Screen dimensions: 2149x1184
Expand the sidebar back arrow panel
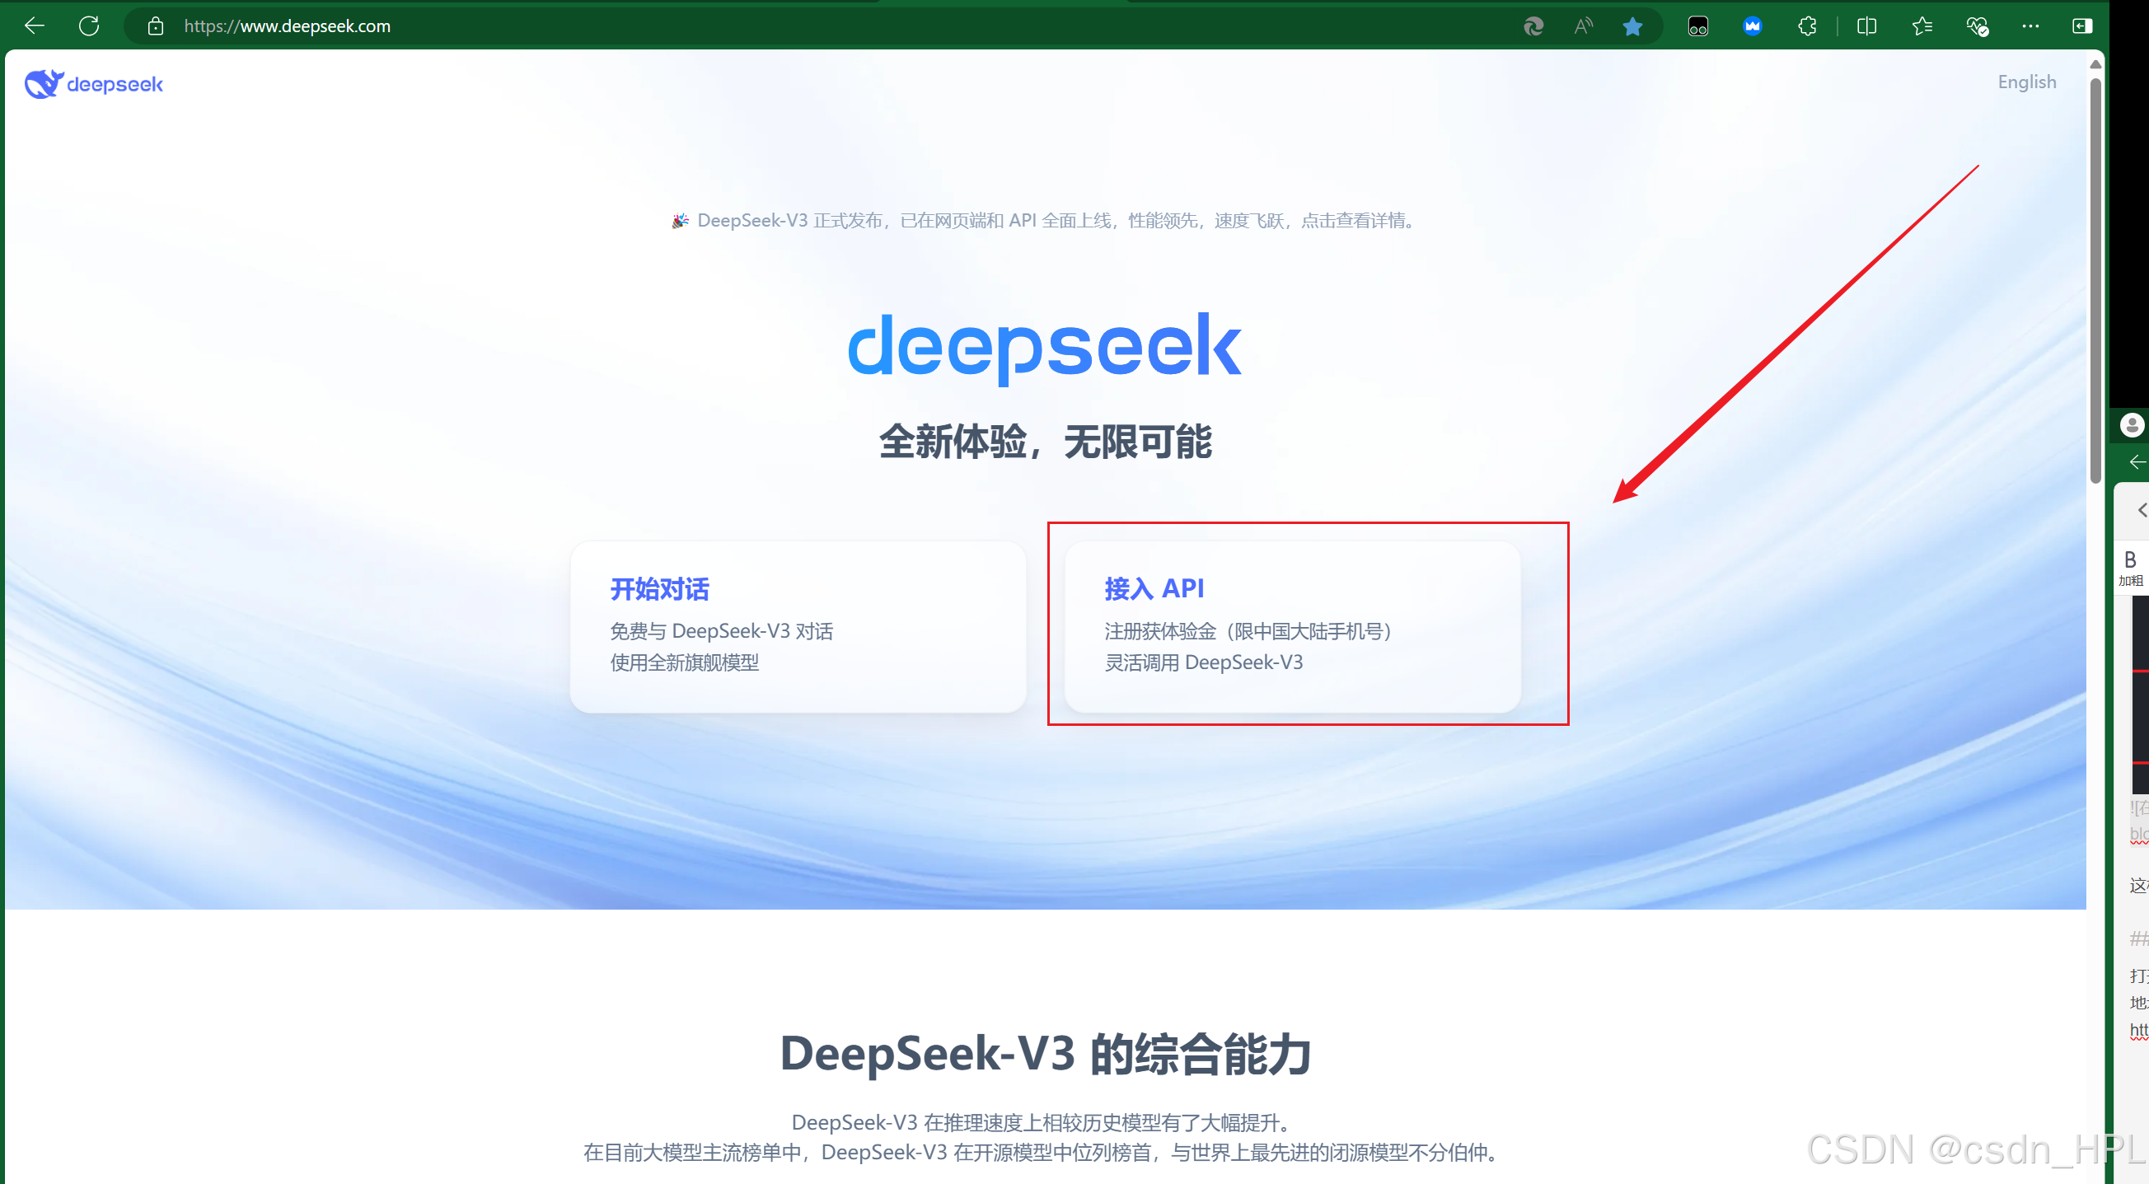(2137, 461)
